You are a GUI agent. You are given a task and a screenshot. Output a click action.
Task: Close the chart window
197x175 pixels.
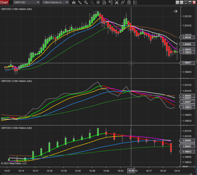point(194,3)
